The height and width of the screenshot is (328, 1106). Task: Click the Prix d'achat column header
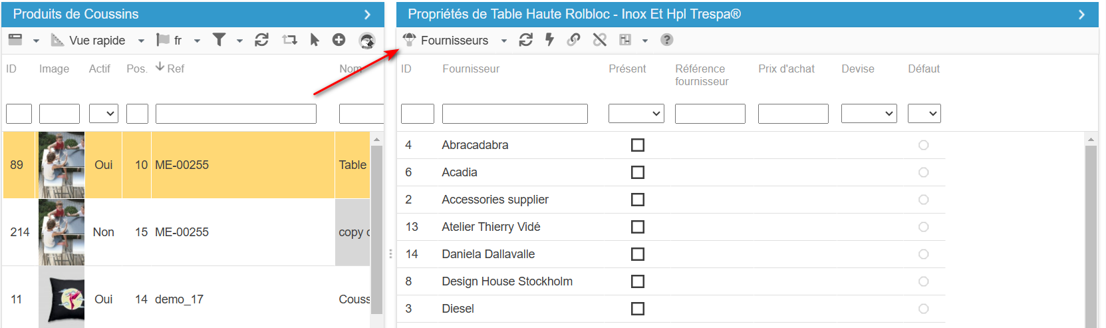coord(786,69)
